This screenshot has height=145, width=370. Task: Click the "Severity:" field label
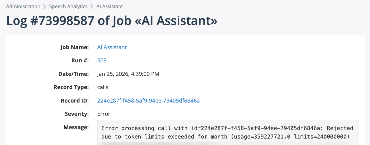pyautogui.click(x=77, y=114)
